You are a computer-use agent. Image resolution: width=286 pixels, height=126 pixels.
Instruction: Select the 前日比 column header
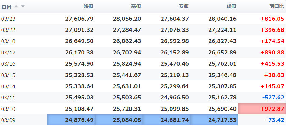[277, 7]
